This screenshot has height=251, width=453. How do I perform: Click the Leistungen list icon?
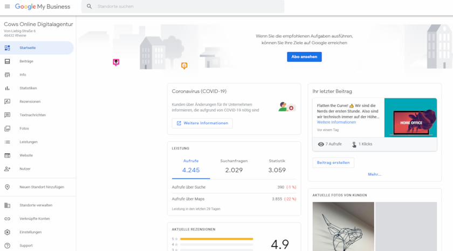[x=7, y=142]
